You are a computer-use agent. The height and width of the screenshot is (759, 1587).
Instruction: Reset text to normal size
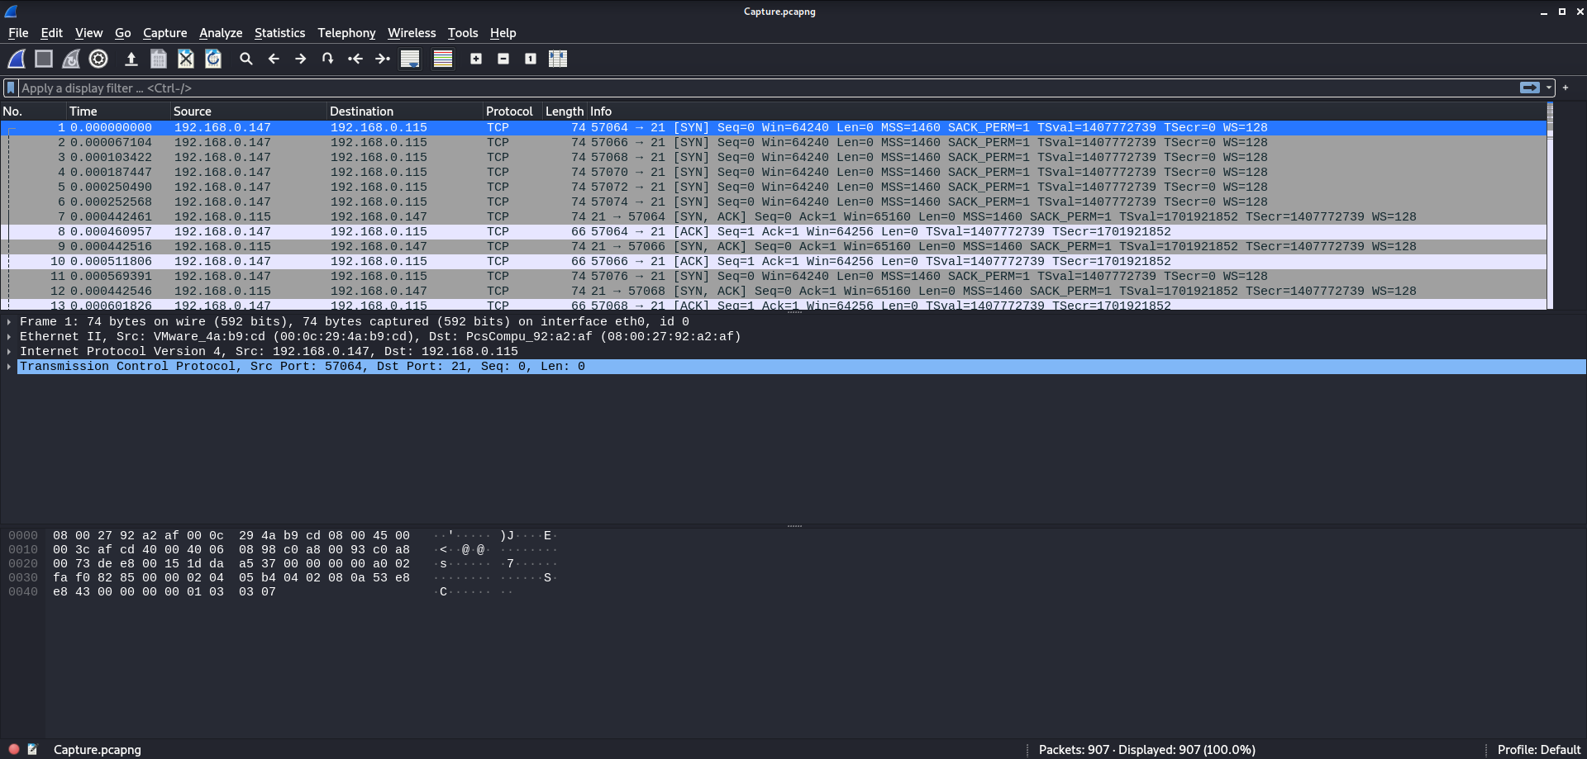(531, 59)
